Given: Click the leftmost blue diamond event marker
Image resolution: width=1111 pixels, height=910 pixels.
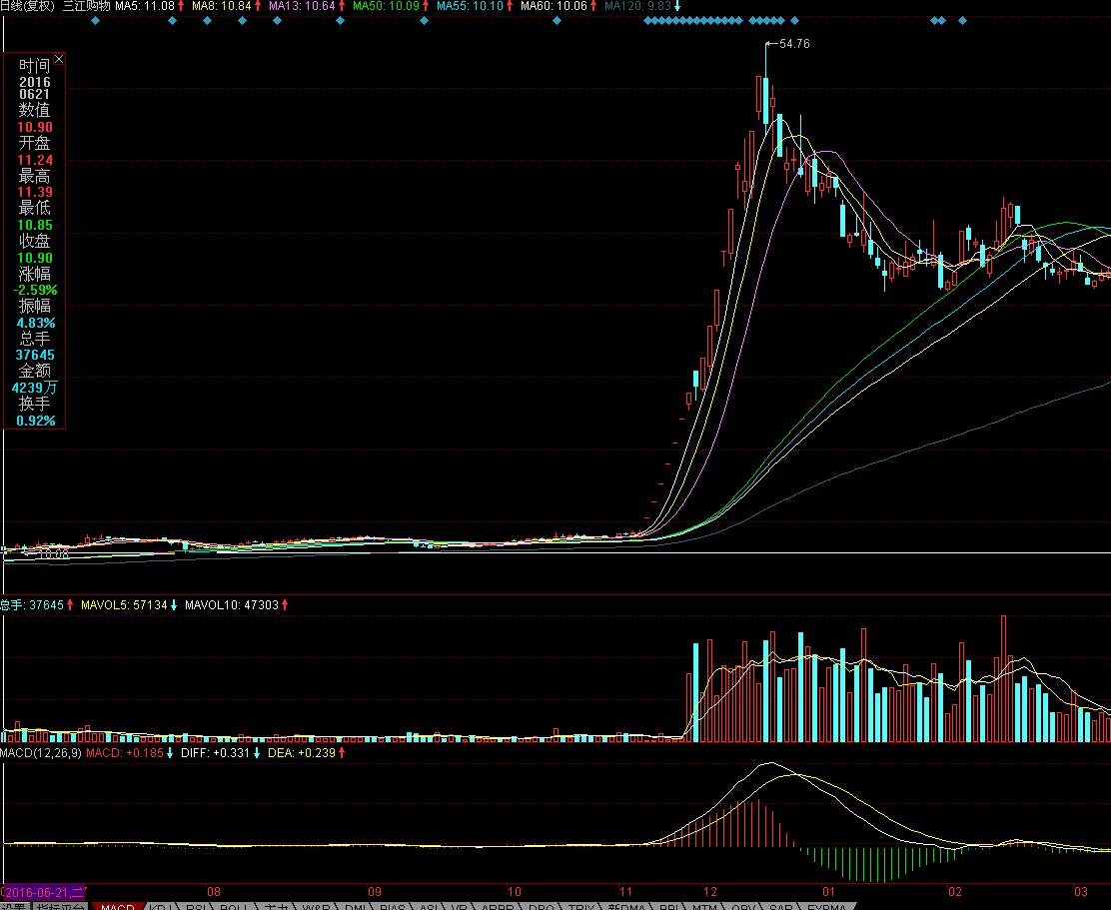Looking at the screenshot, I should pyautogui.click(x=95, y=20).
